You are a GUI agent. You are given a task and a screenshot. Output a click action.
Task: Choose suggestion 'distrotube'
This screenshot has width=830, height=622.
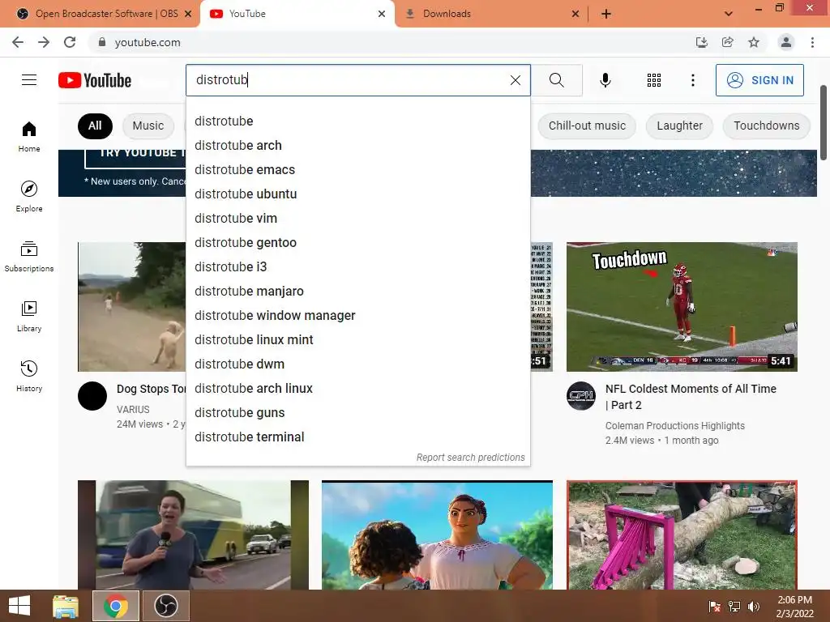pos(357,121)
